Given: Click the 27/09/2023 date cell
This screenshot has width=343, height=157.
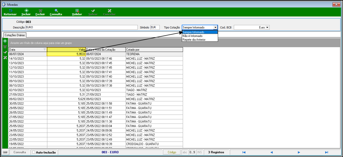Looking at the screenshot, I should point(28,95).
